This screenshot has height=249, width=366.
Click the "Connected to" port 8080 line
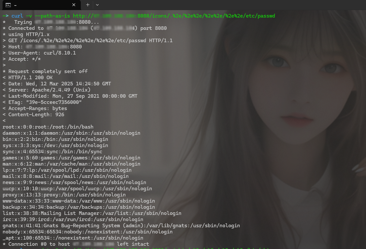coord(85,28)
